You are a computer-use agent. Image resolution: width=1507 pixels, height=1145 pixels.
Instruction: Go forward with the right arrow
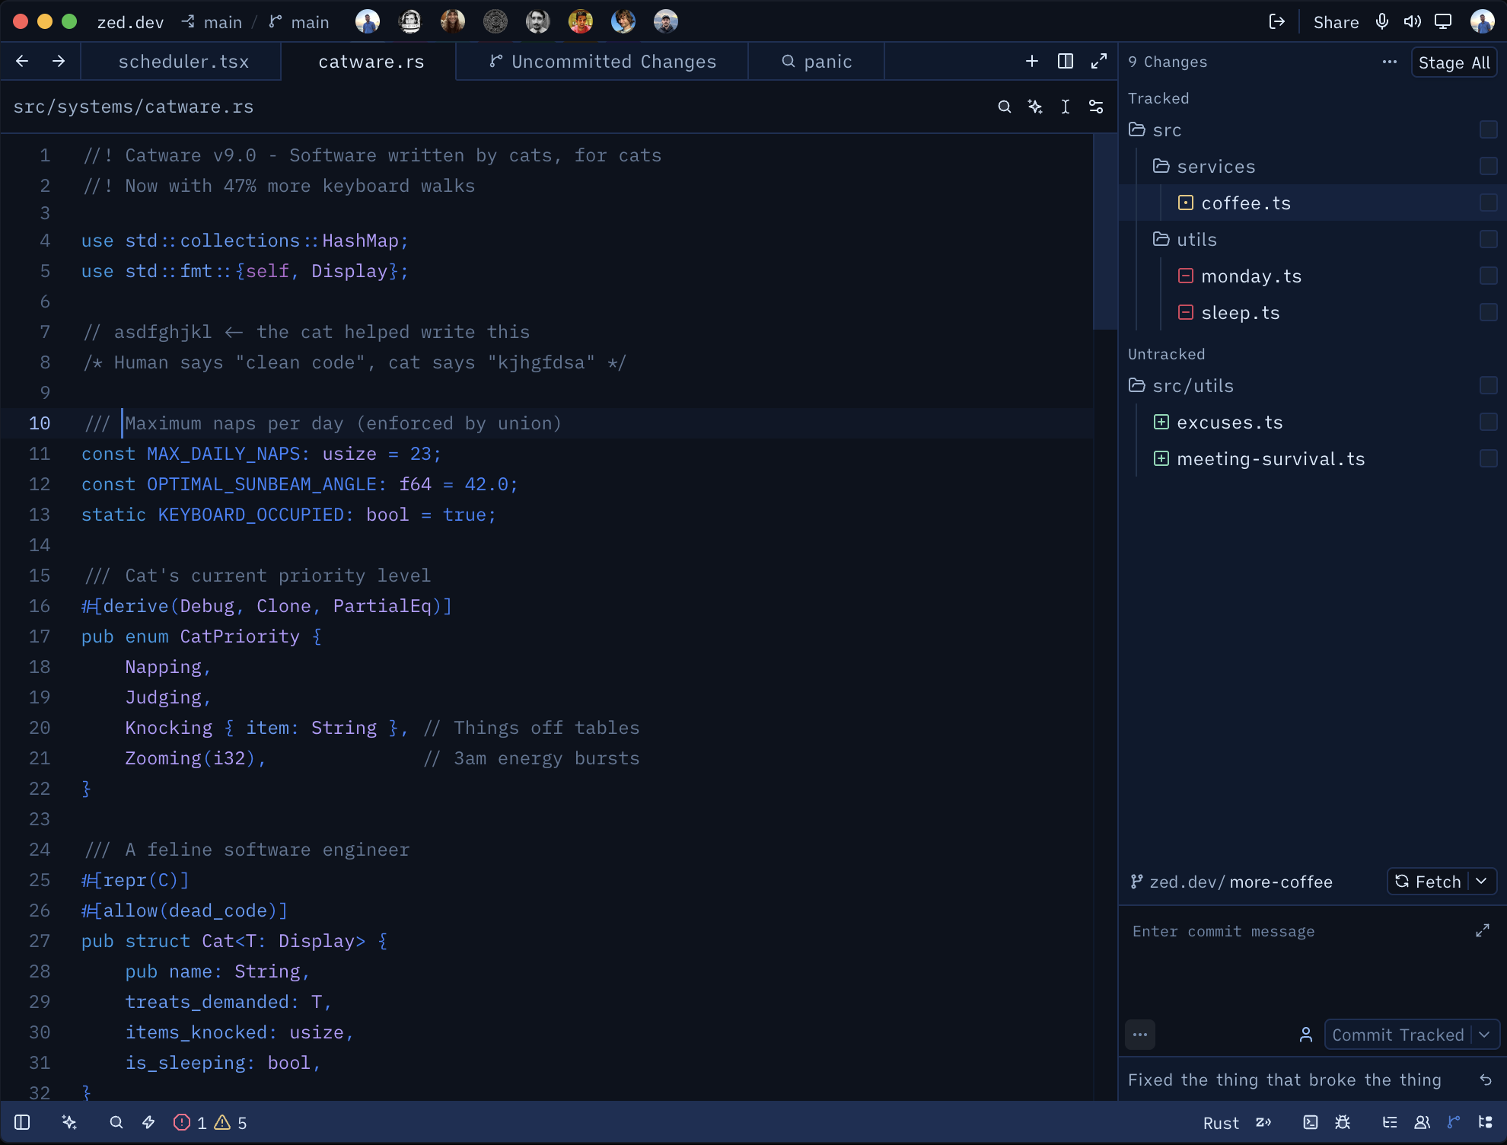tap(59, 61)
